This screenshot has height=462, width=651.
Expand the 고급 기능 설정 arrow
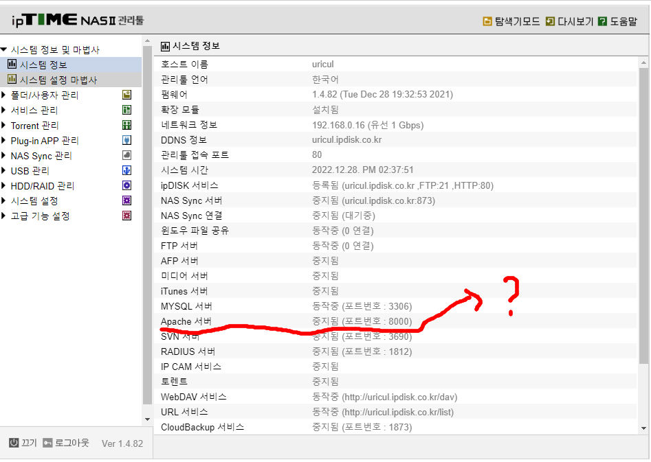point(3,216)
